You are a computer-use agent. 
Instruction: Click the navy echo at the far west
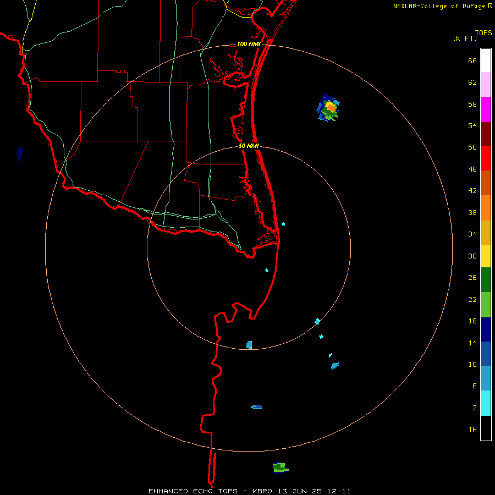pos(20,153)
